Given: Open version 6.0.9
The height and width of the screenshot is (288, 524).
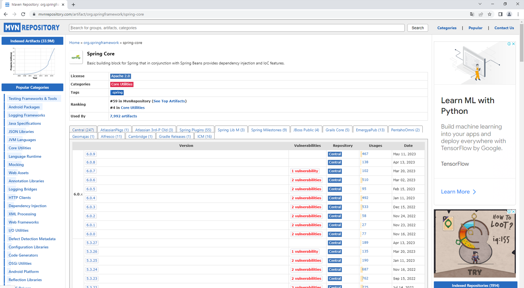Looking at the screenshot, I should (x=91, y=154).
